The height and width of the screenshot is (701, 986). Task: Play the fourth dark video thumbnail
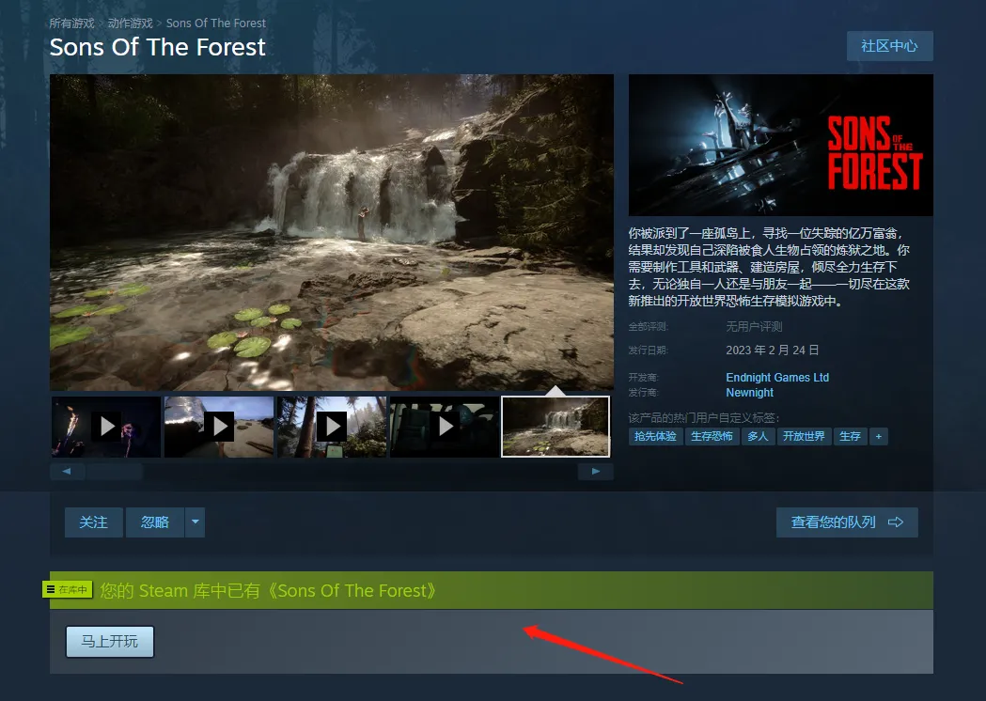[x=445, y=427]
